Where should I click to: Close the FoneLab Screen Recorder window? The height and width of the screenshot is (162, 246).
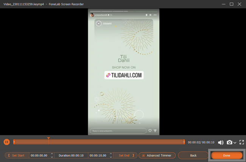coord(240,4)
